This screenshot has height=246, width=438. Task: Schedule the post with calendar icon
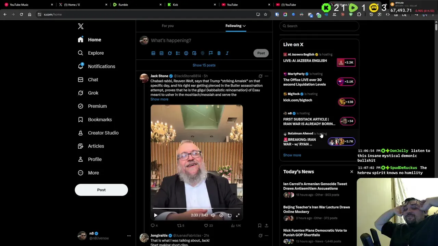(x=194, y=53)
